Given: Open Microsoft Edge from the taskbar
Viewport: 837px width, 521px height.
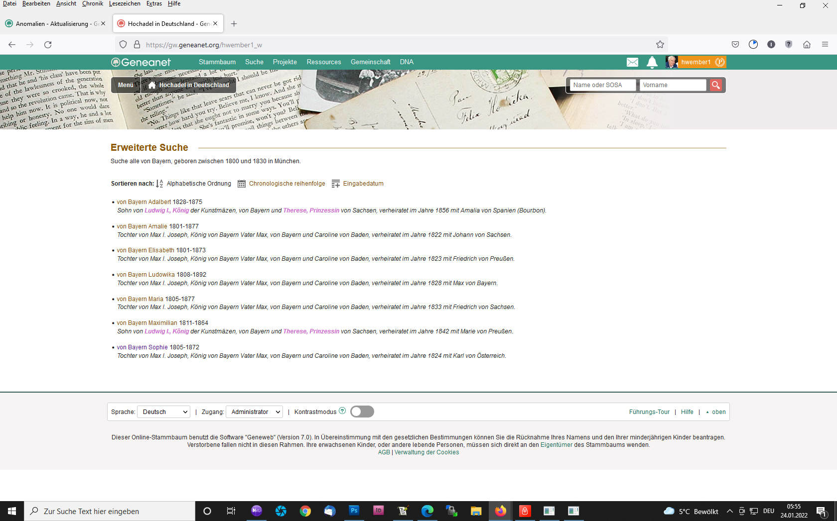Looking at the screenshot, I should (x=427, y=511).
